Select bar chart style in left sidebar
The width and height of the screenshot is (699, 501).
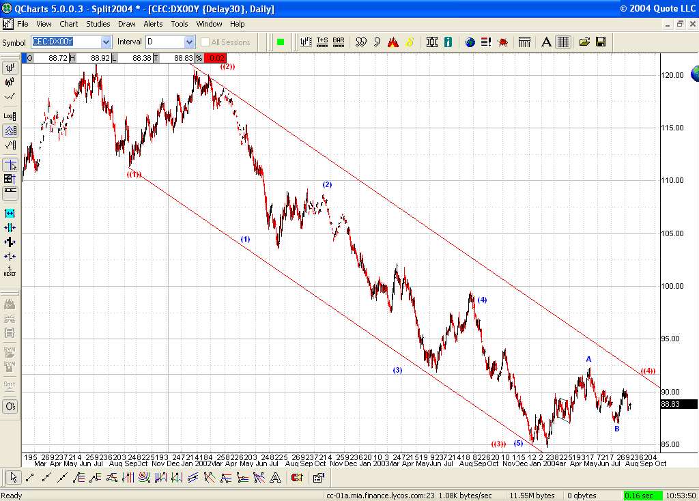[10, 68]
